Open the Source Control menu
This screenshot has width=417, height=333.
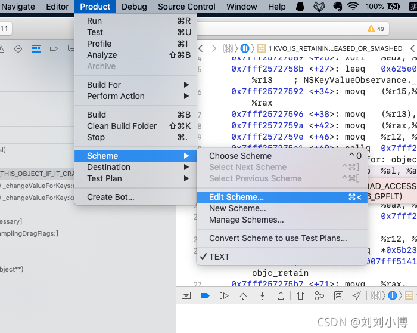click(186, 7)
